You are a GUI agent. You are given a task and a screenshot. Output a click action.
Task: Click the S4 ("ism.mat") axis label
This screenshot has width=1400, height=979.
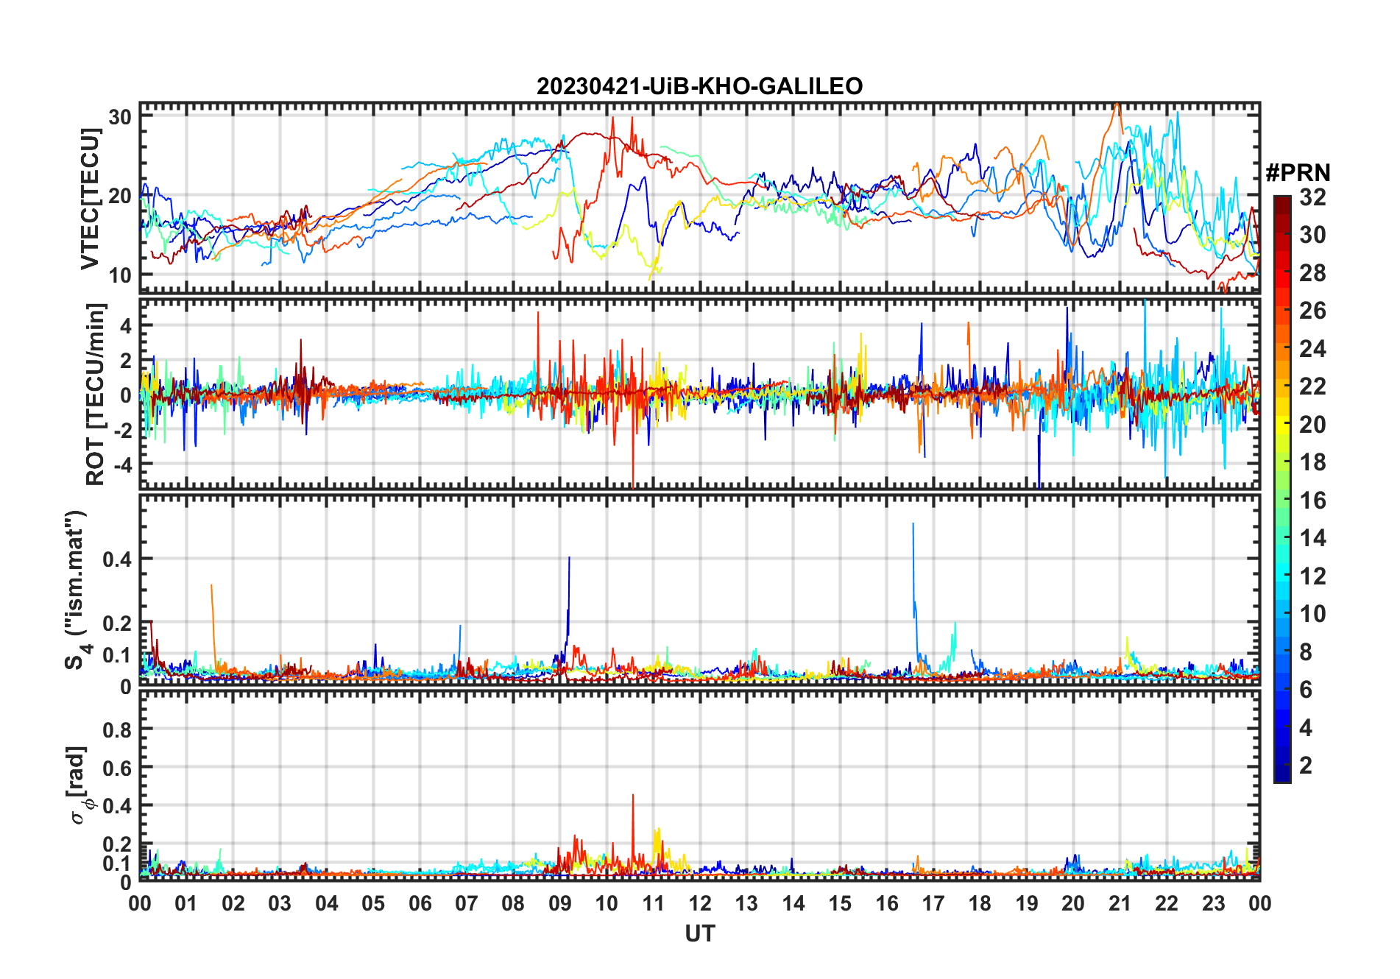(x=77, y=590)
